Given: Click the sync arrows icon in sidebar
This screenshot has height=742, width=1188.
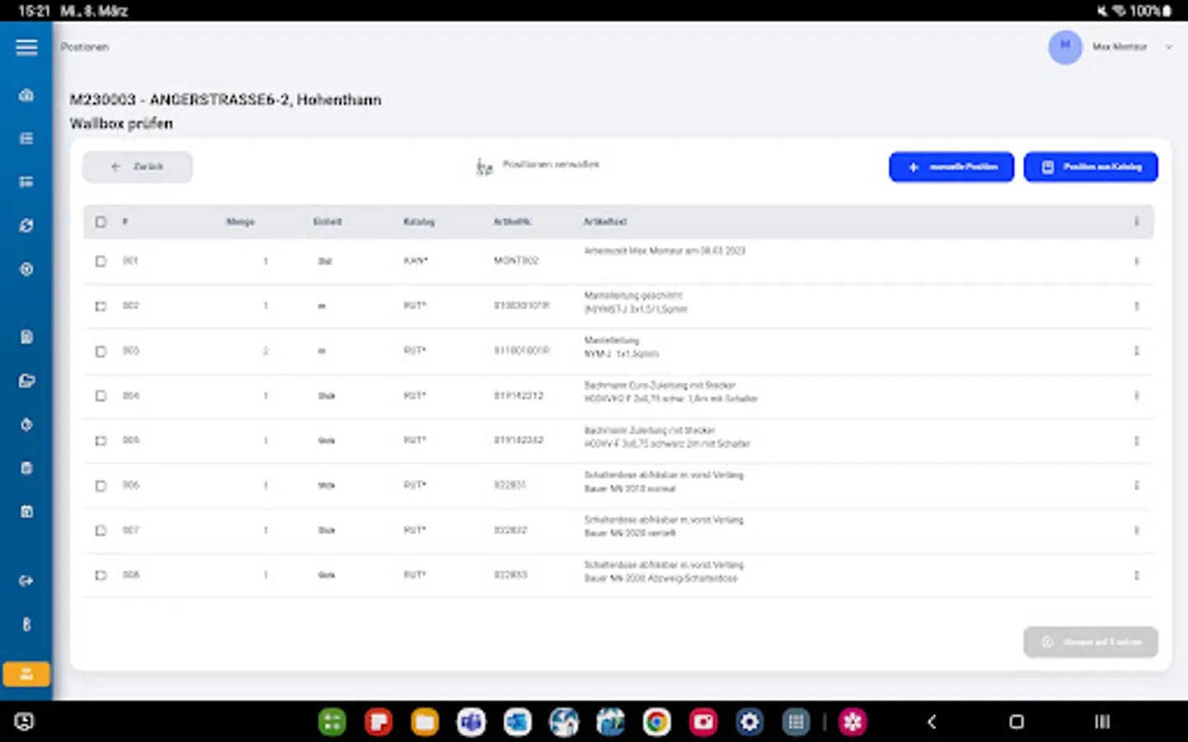Looking at the screenshot, I should [x=26, y=225].
